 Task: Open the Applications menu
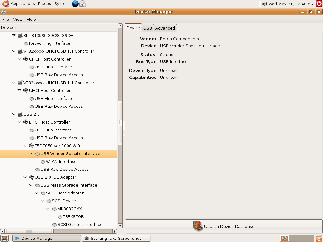23,4
